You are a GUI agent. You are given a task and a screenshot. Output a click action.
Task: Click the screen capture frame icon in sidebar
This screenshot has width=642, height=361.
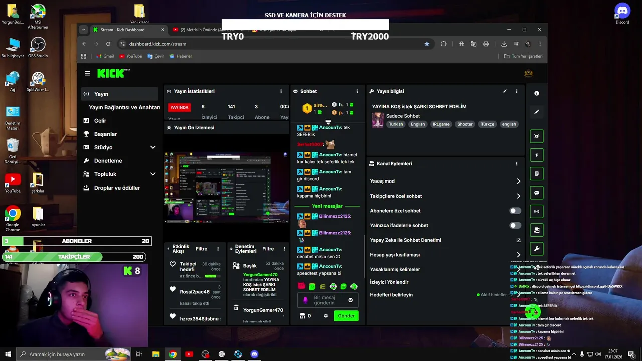[x=537, y=136]
